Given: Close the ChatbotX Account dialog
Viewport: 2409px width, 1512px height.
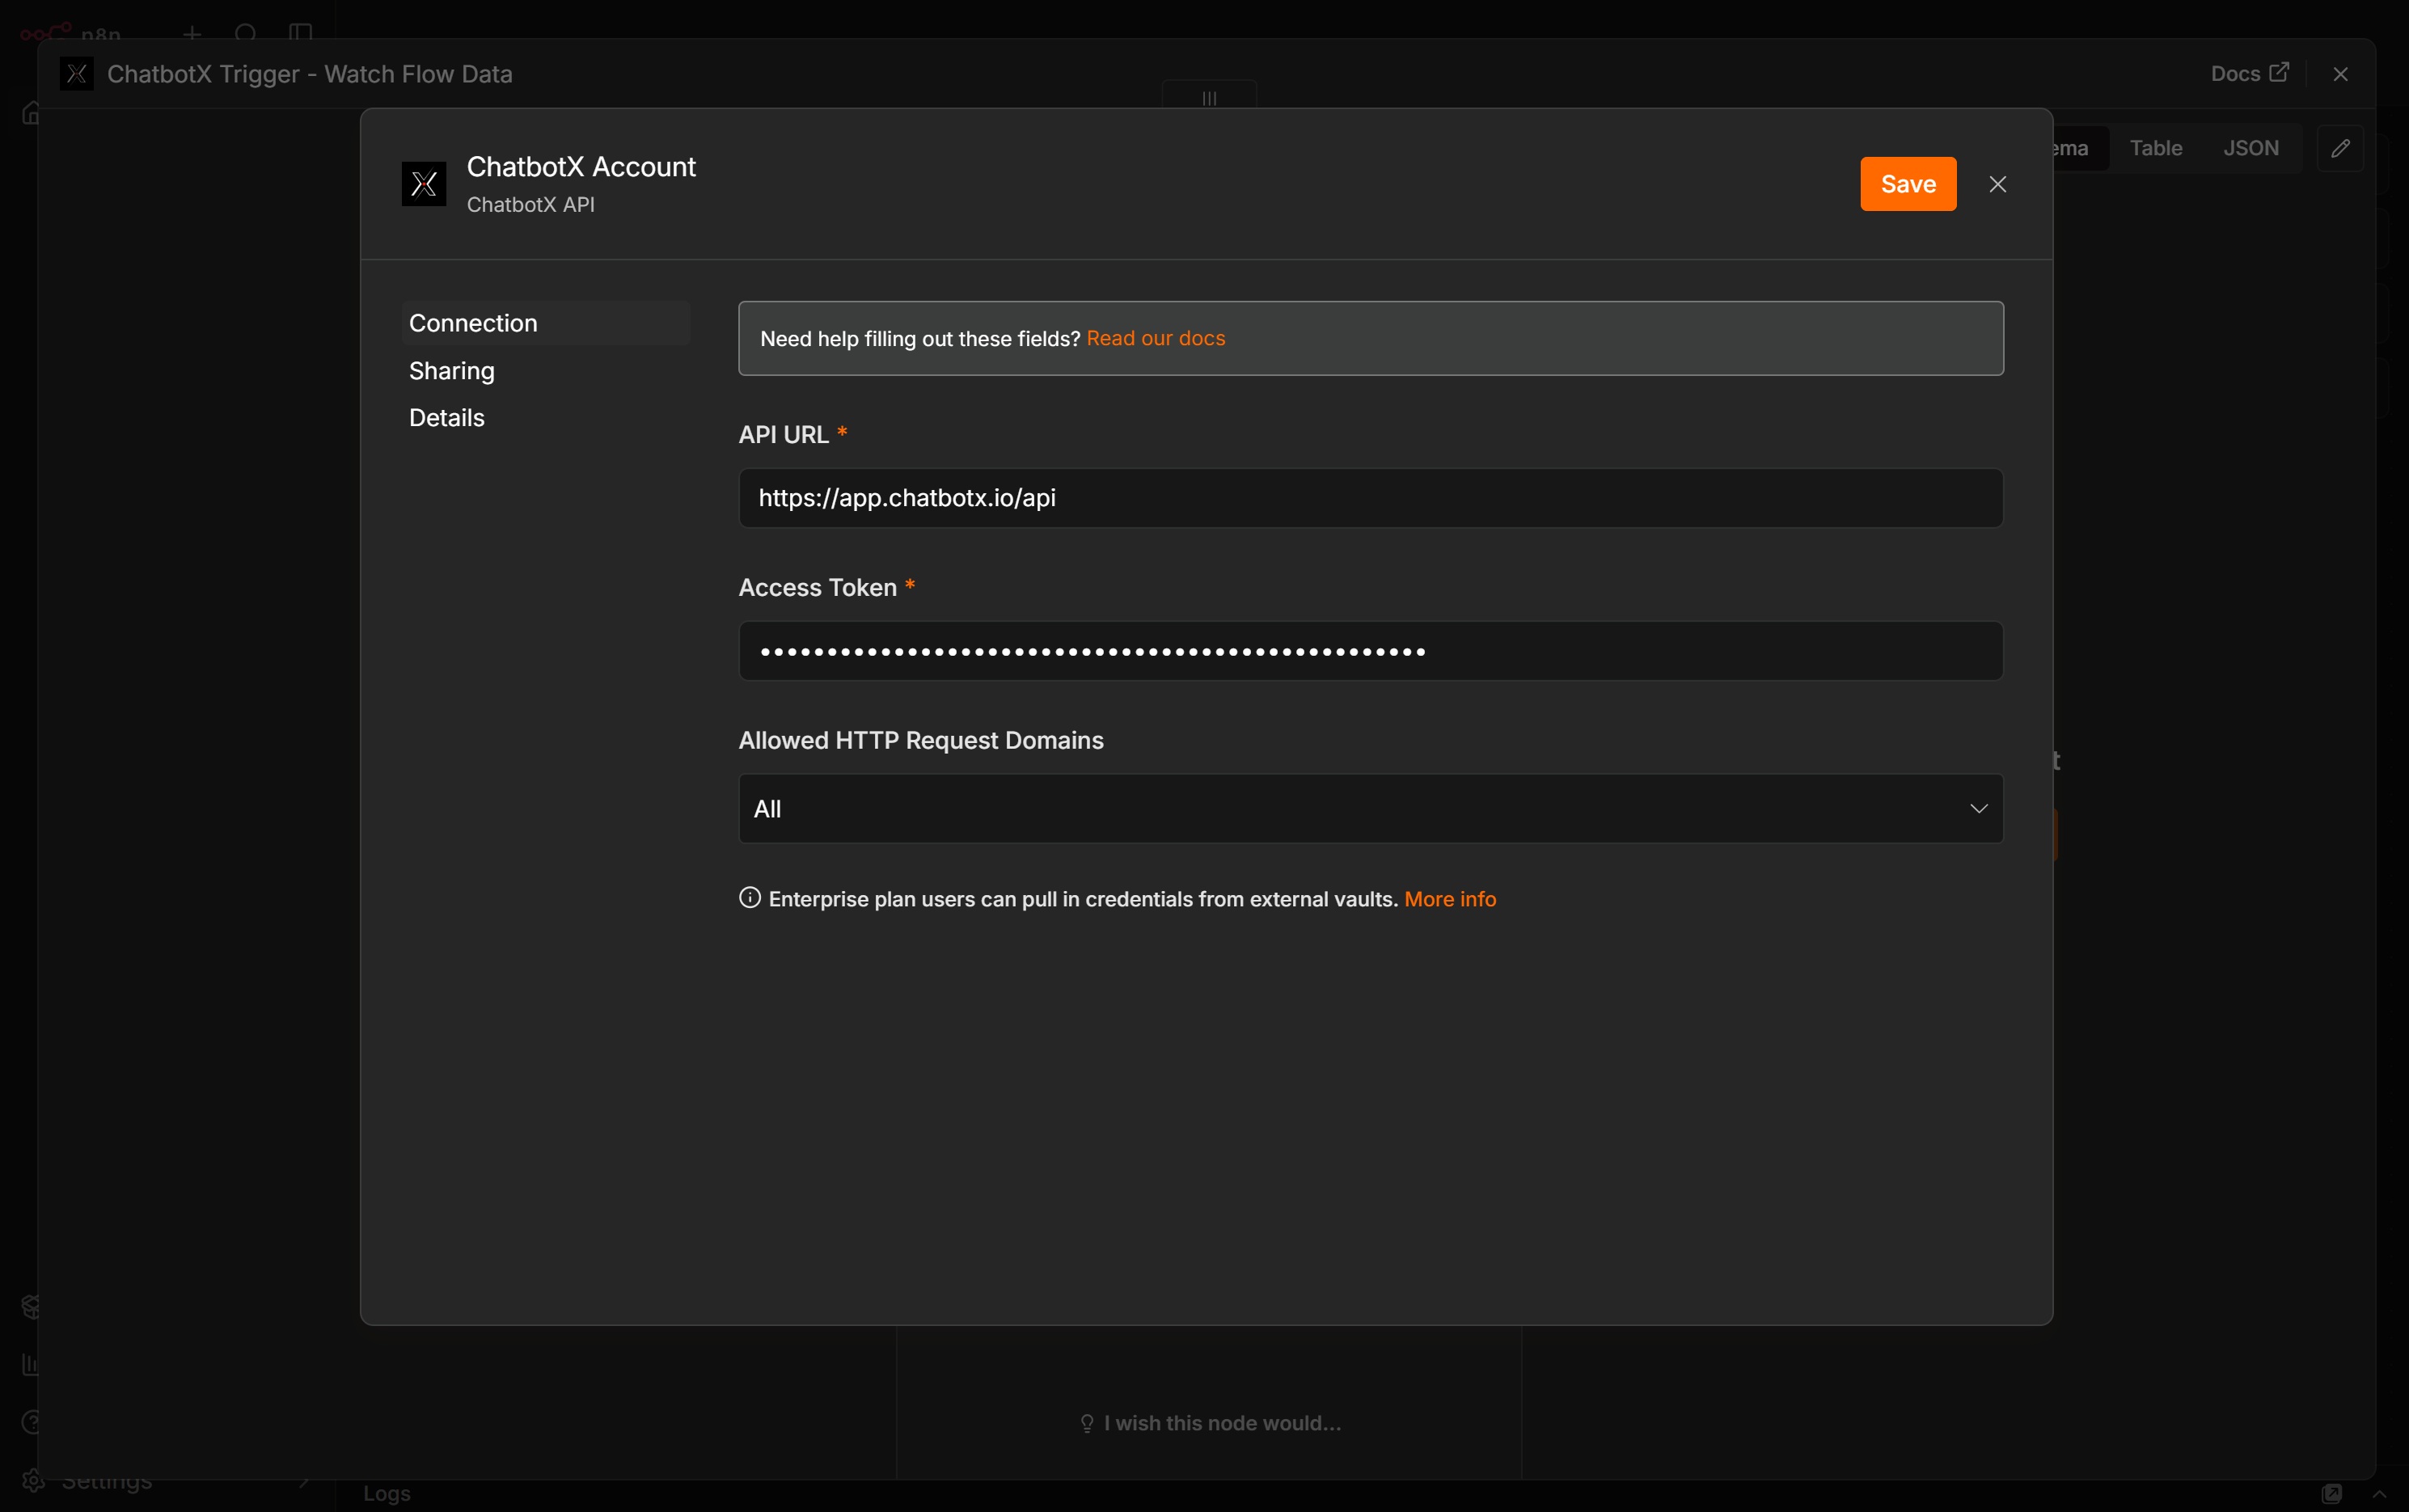Looking at the screenshot, I should 1997,184.
